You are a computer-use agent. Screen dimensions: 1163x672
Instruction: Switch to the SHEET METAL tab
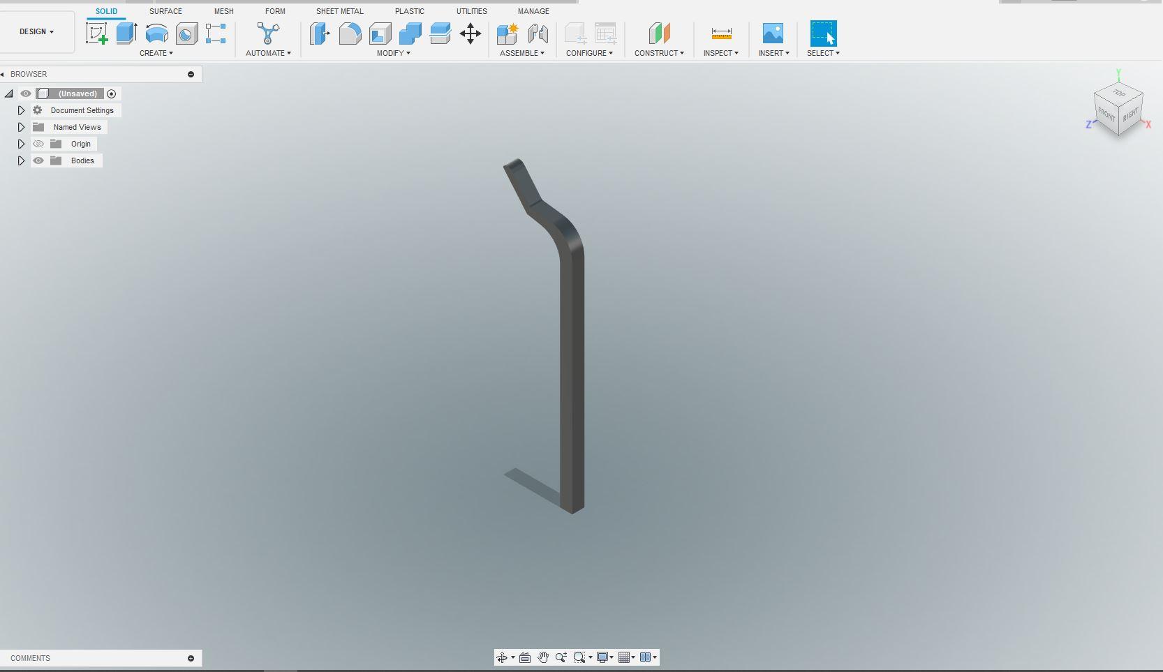tap(339, 11)
